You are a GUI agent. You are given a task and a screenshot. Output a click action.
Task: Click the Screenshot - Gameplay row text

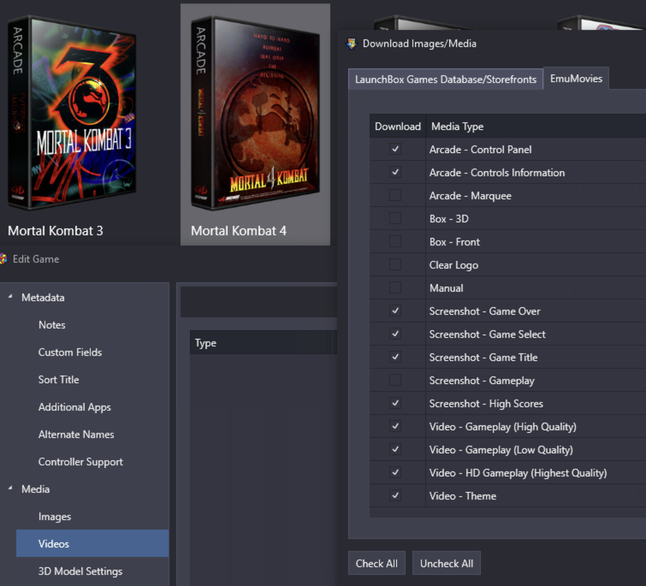482,381
